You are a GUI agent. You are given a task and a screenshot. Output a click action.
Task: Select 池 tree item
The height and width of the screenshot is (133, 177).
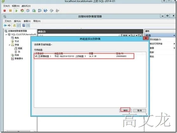[19, 52]
